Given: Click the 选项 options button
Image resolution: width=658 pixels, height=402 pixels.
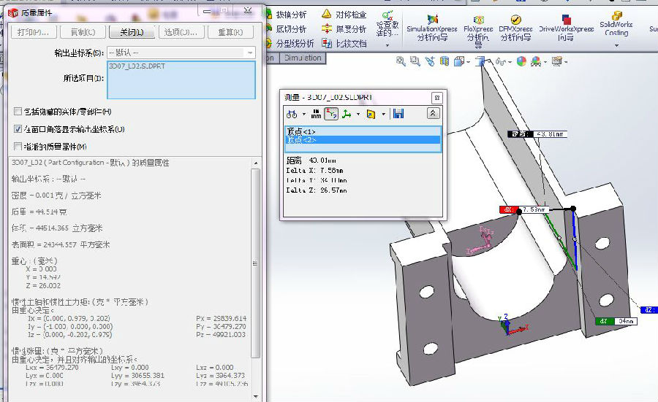Looking at the screenshot, I should point(181,32).
